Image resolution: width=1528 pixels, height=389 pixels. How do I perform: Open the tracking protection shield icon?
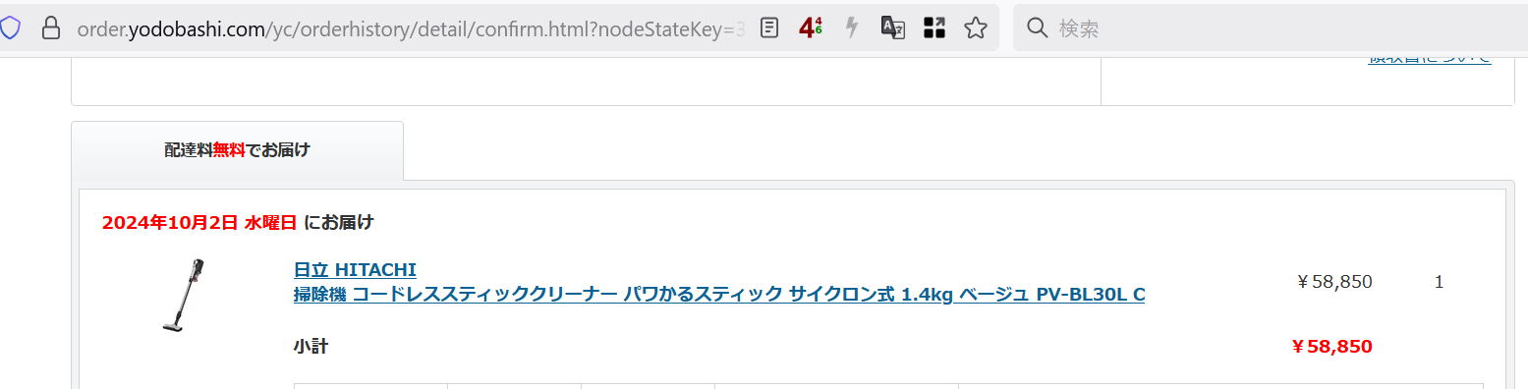click(x=9, y=28)
